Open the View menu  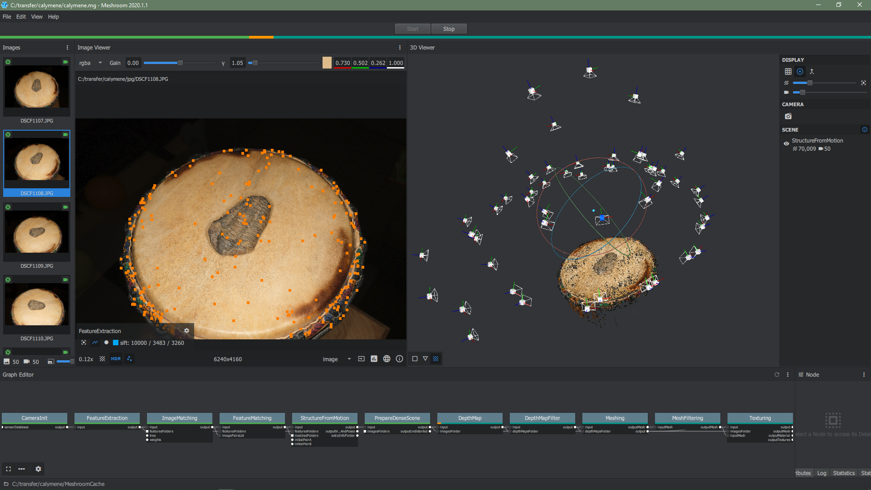(x=36, y=17)
